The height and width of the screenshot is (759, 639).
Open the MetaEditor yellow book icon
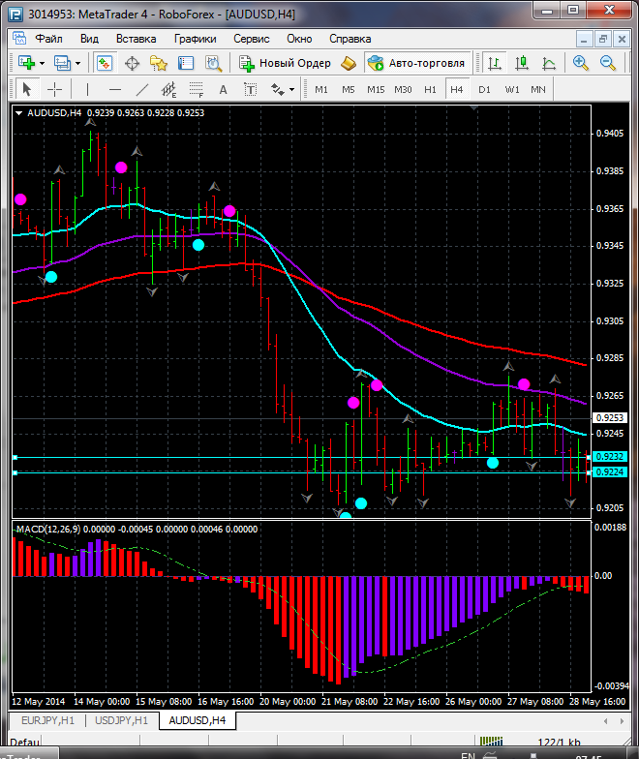(349, 64)
